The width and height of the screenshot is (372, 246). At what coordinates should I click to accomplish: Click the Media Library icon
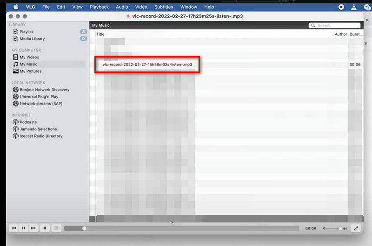pos(16,39)
